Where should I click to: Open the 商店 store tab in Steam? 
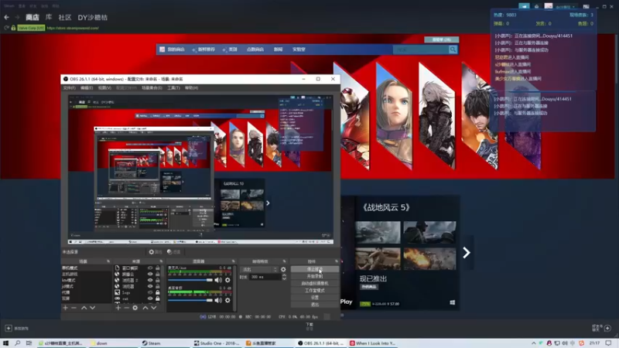pos(32,17)
